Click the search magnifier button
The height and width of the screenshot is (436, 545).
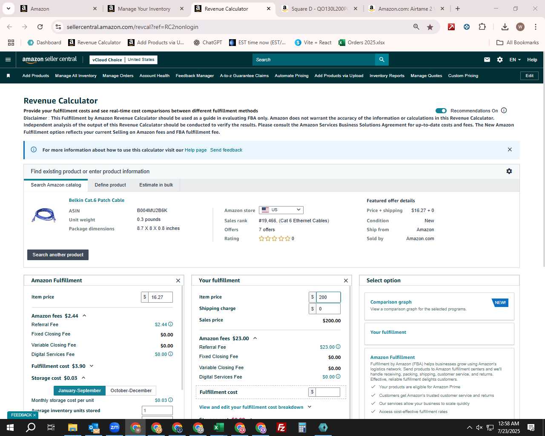(x=381, y=60)
